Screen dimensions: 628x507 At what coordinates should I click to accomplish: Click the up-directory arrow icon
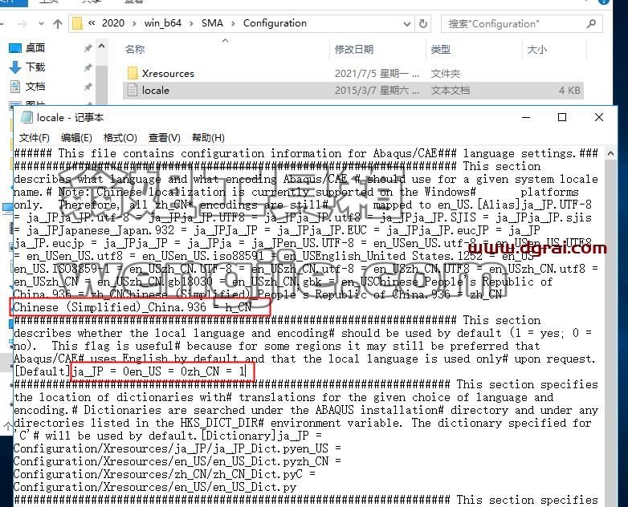[x=58, y=24]
